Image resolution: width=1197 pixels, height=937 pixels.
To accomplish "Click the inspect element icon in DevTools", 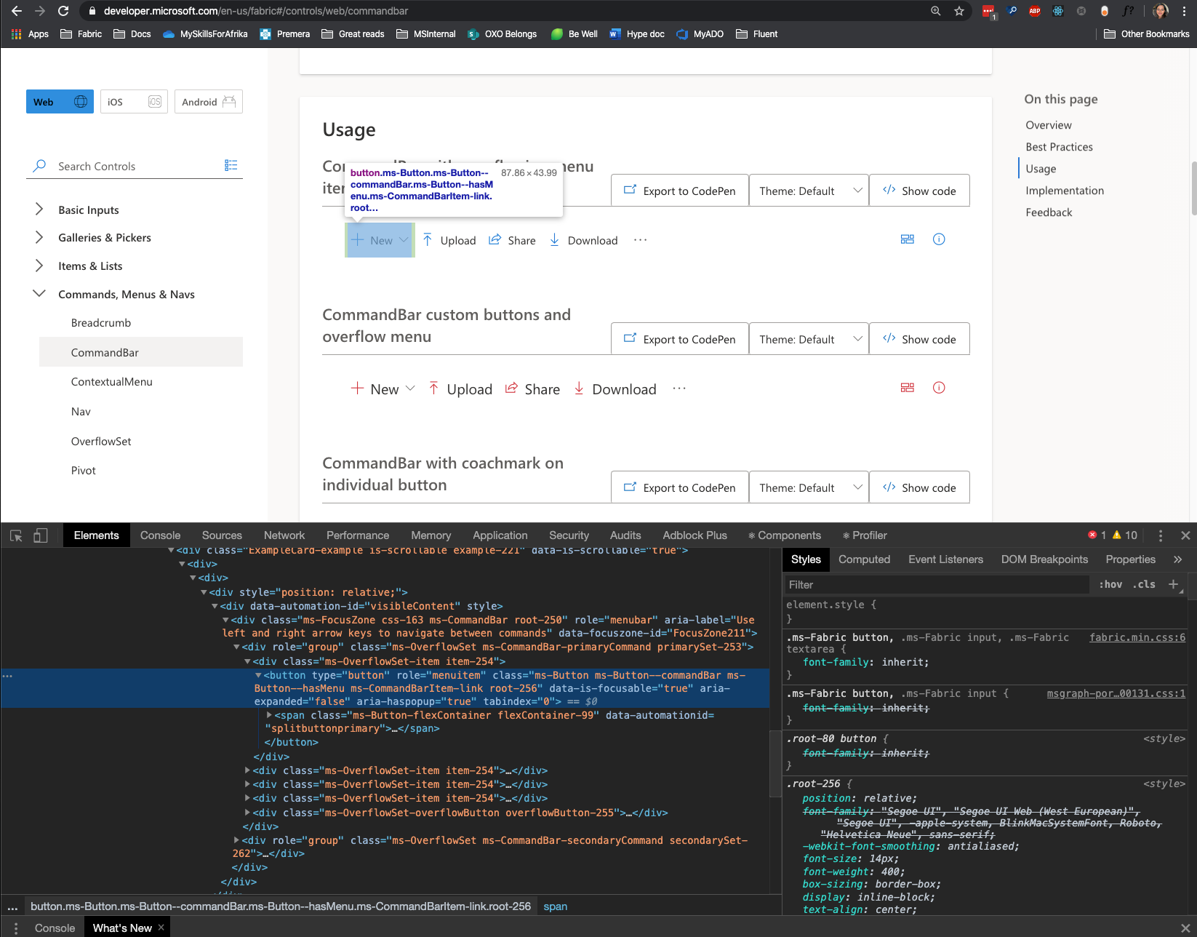I will tap(15, 535).
